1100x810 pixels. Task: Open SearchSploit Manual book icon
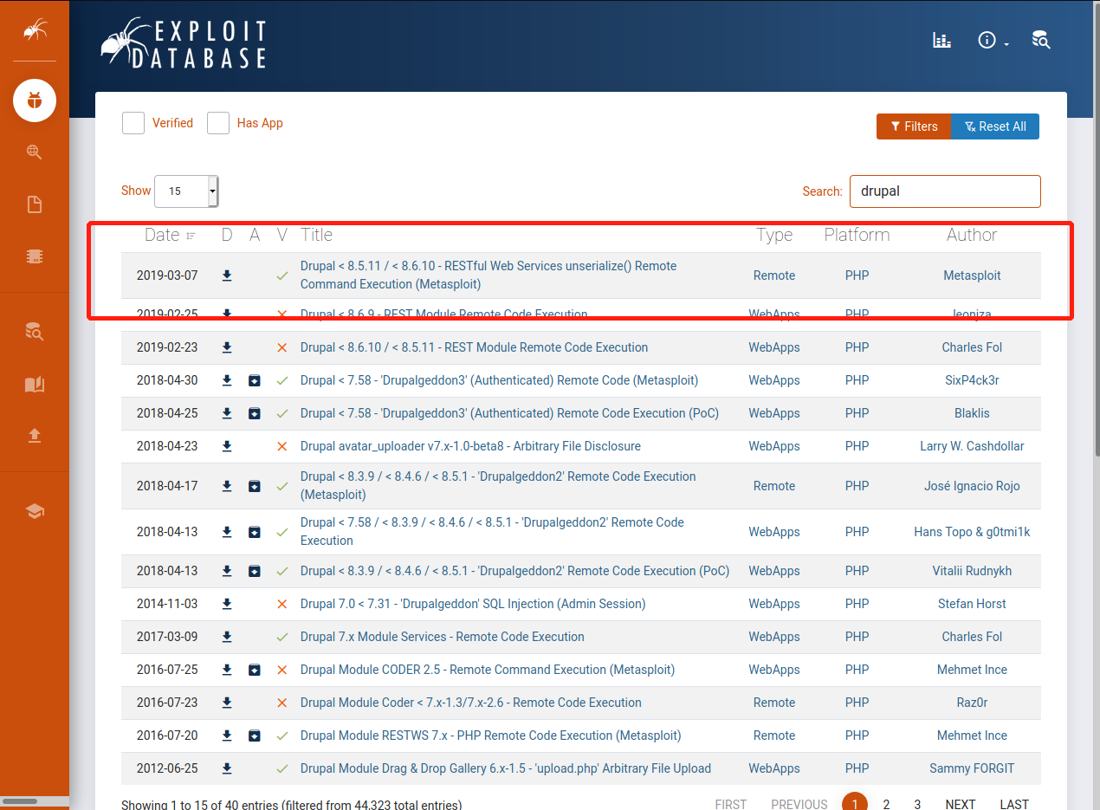coord(35,385)
